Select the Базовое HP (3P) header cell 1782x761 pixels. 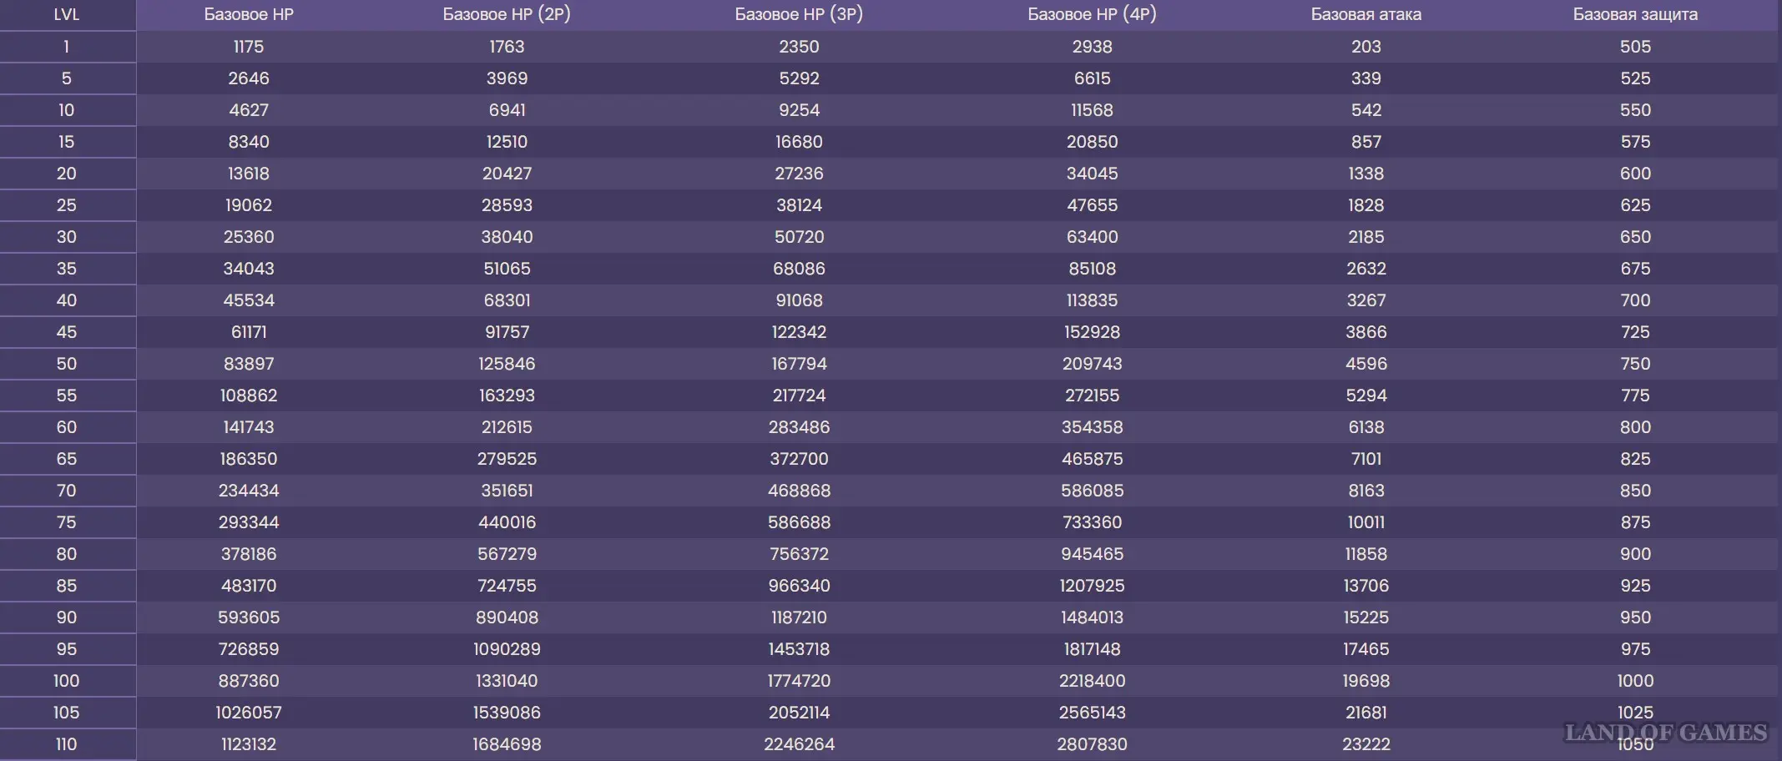(799, 14)
